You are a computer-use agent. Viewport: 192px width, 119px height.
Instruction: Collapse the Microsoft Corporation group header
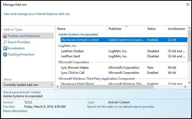coord(74,62)
